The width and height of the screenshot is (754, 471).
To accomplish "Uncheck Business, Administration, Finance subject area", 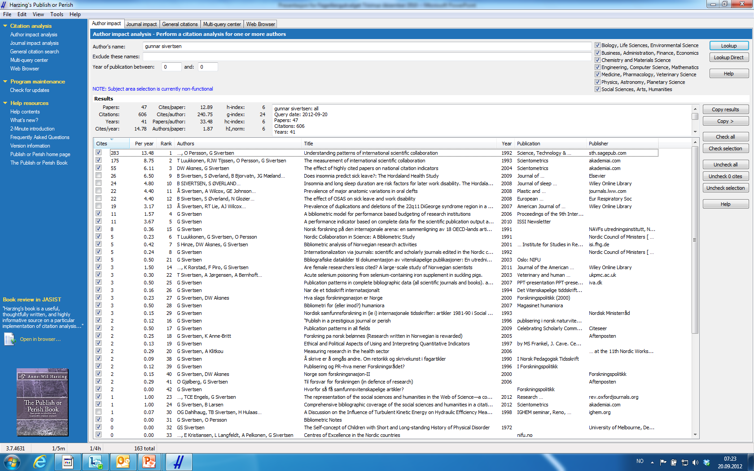I will [x=597, y=52].
